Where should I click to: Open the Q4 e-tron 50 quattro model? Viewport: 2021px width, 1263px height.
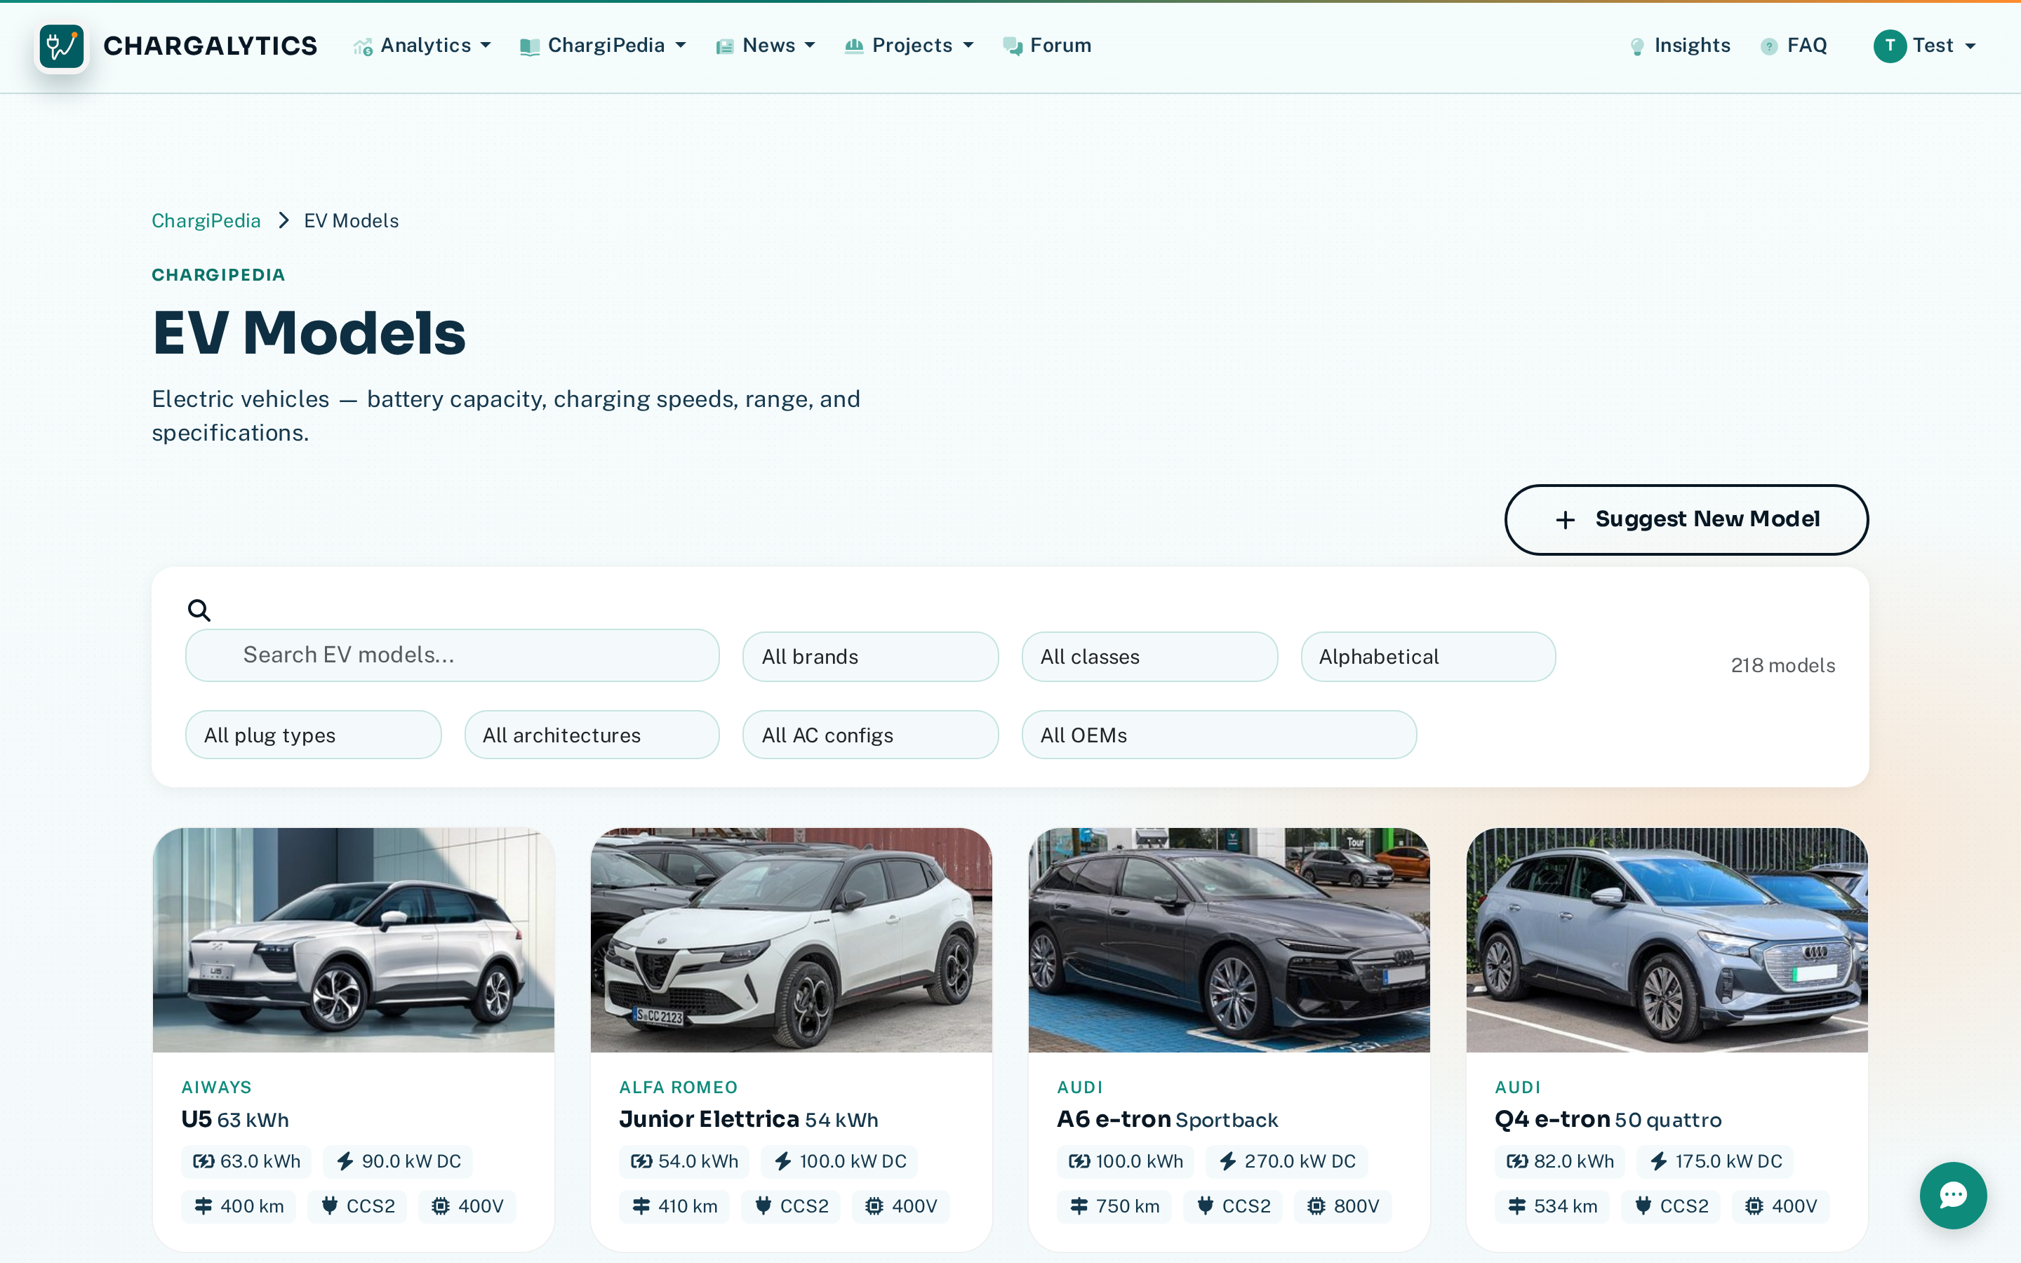(x=1608, y=1119)
